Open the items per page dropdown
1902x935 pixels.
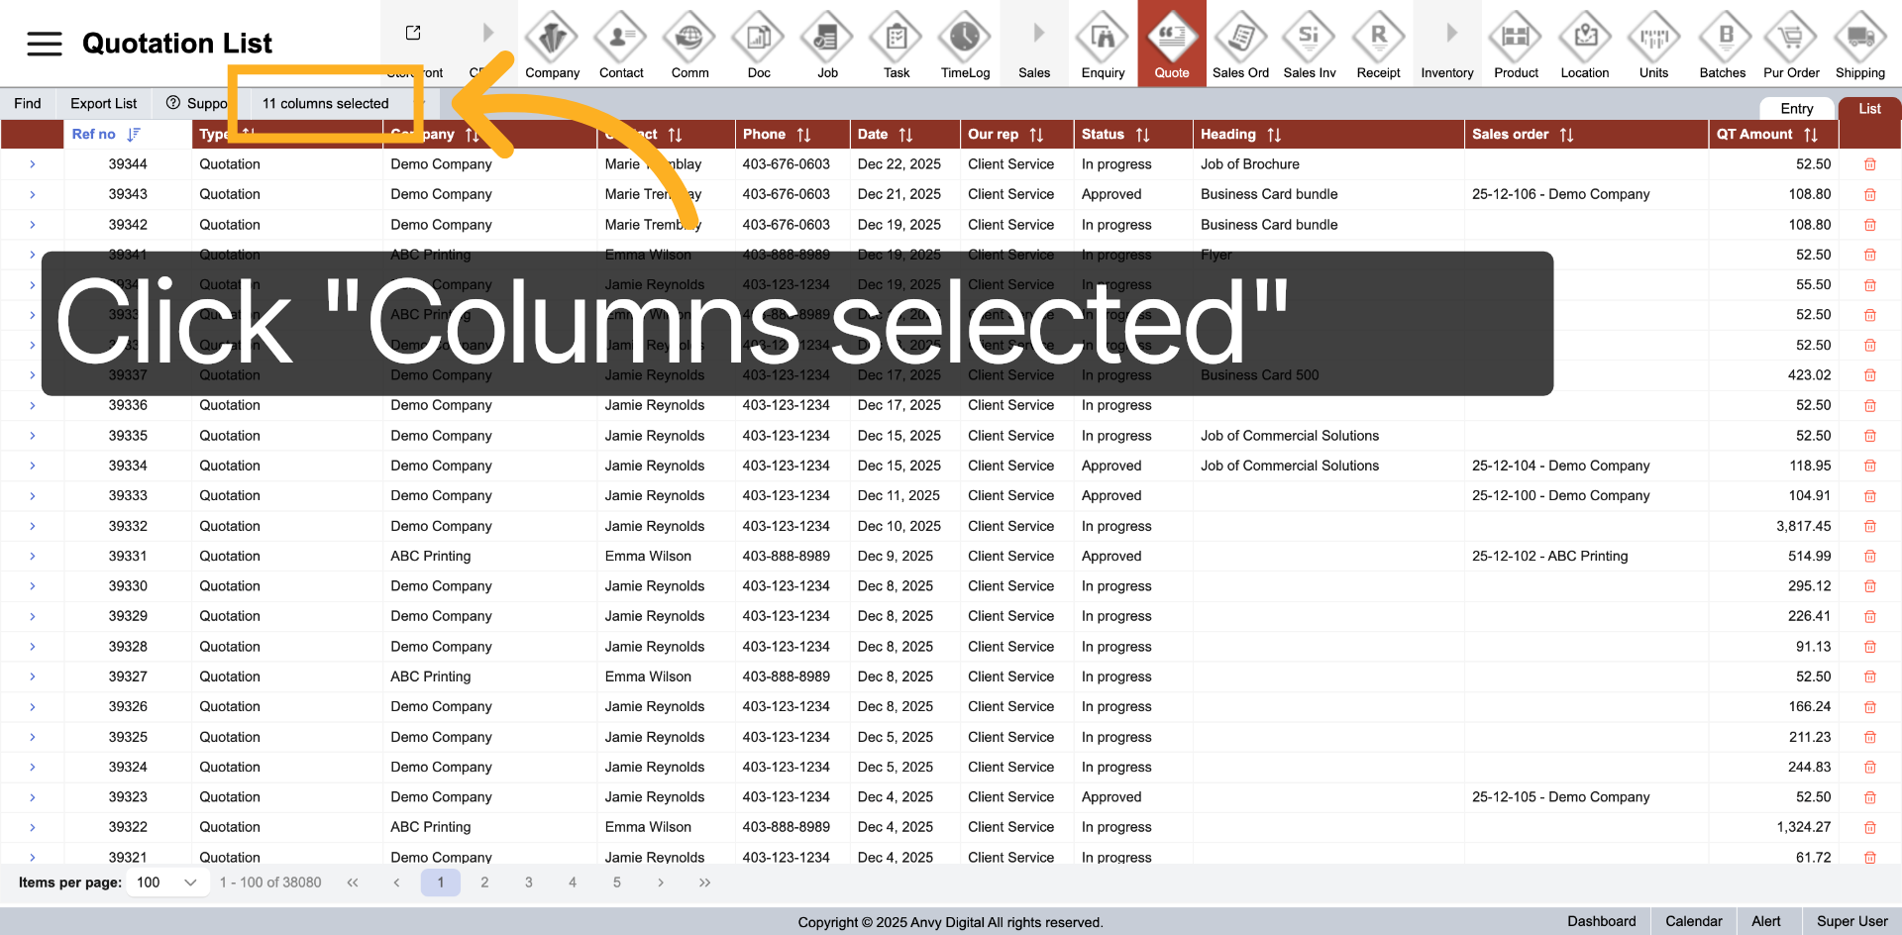(167, 883)
